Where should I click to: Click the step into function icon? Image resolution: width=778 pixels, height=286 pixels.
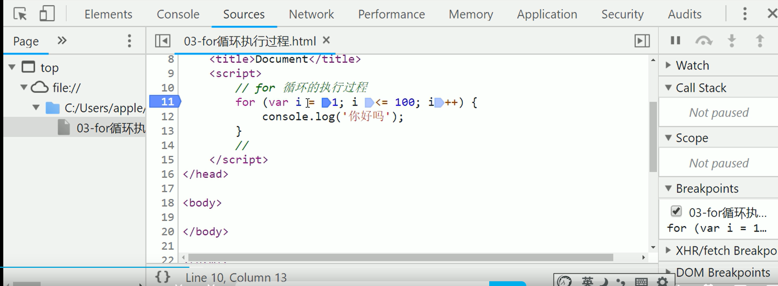tap(732, 41)
